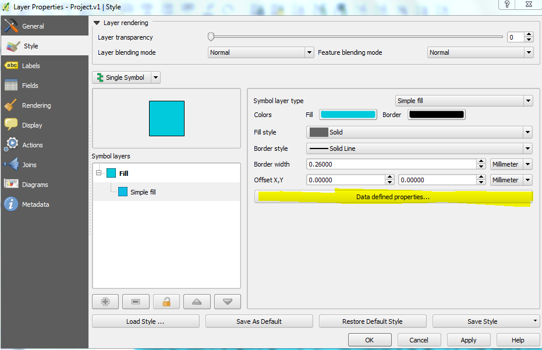Screen dimensions: 542x350
Task: Open the General tab
Action: pyautogui.click(x=45, y=26)
